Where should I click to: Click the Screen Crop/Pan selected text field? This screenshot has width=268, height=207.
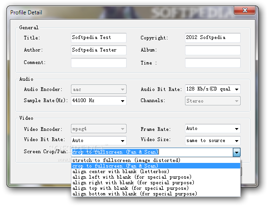click(x=152, y=152)
